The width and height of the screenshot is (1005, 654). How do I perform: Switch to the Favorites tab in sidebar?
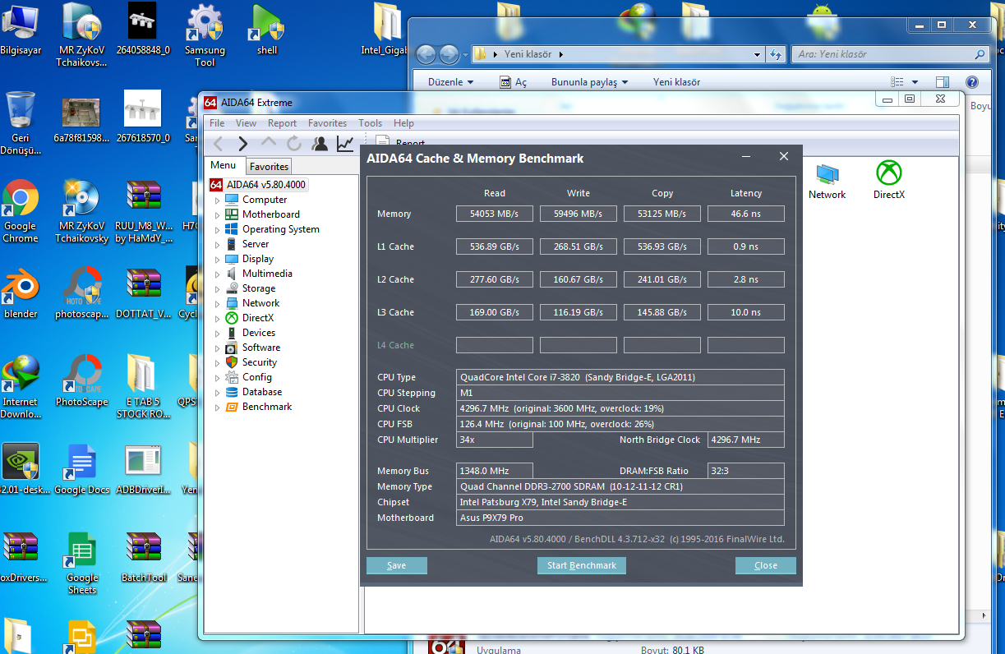(269, 166)
